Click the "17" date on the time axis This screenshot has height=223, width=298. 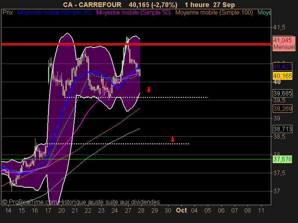pyautogui.click(x=48, y=210)
